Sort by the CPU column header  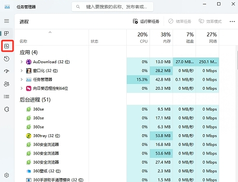point(138,37)
